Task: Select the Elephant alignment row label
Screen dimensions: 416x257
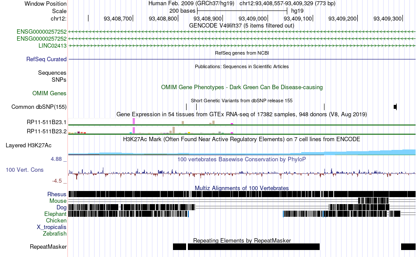Action: point(55,214)
